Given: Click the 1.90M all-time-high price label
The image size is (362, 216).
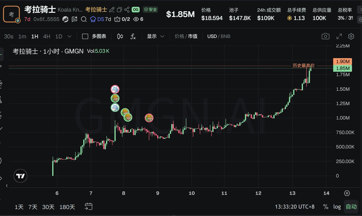Looking at the screenshot, I should [342, 61].
